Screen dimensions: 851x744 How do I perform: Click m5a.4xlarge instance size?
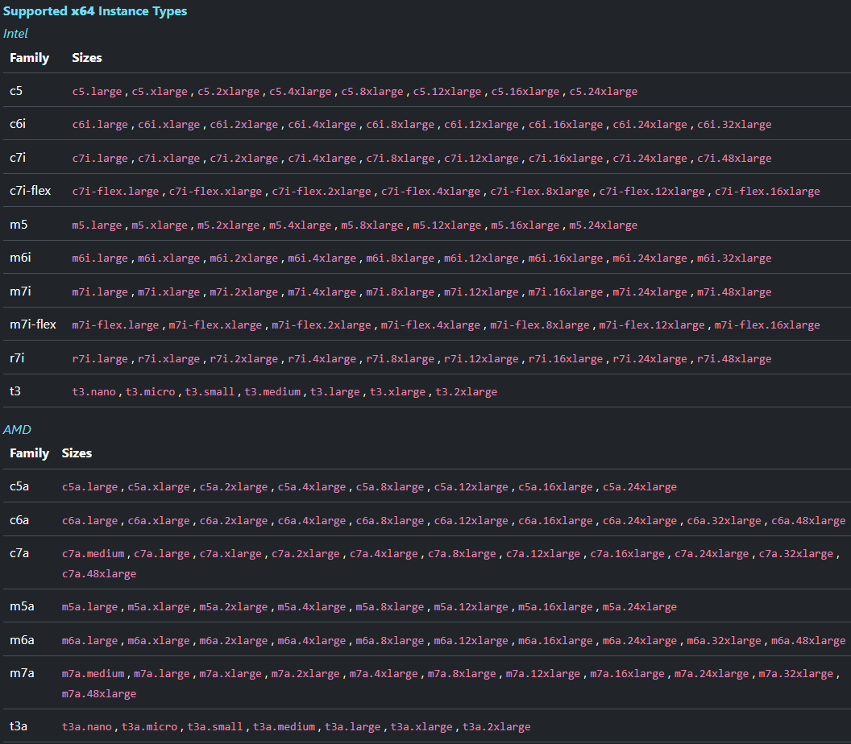point(312,607)
